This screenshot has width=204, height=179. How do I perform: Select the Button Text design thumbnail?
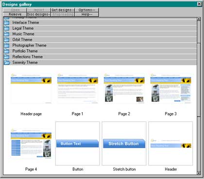point(78,144)
